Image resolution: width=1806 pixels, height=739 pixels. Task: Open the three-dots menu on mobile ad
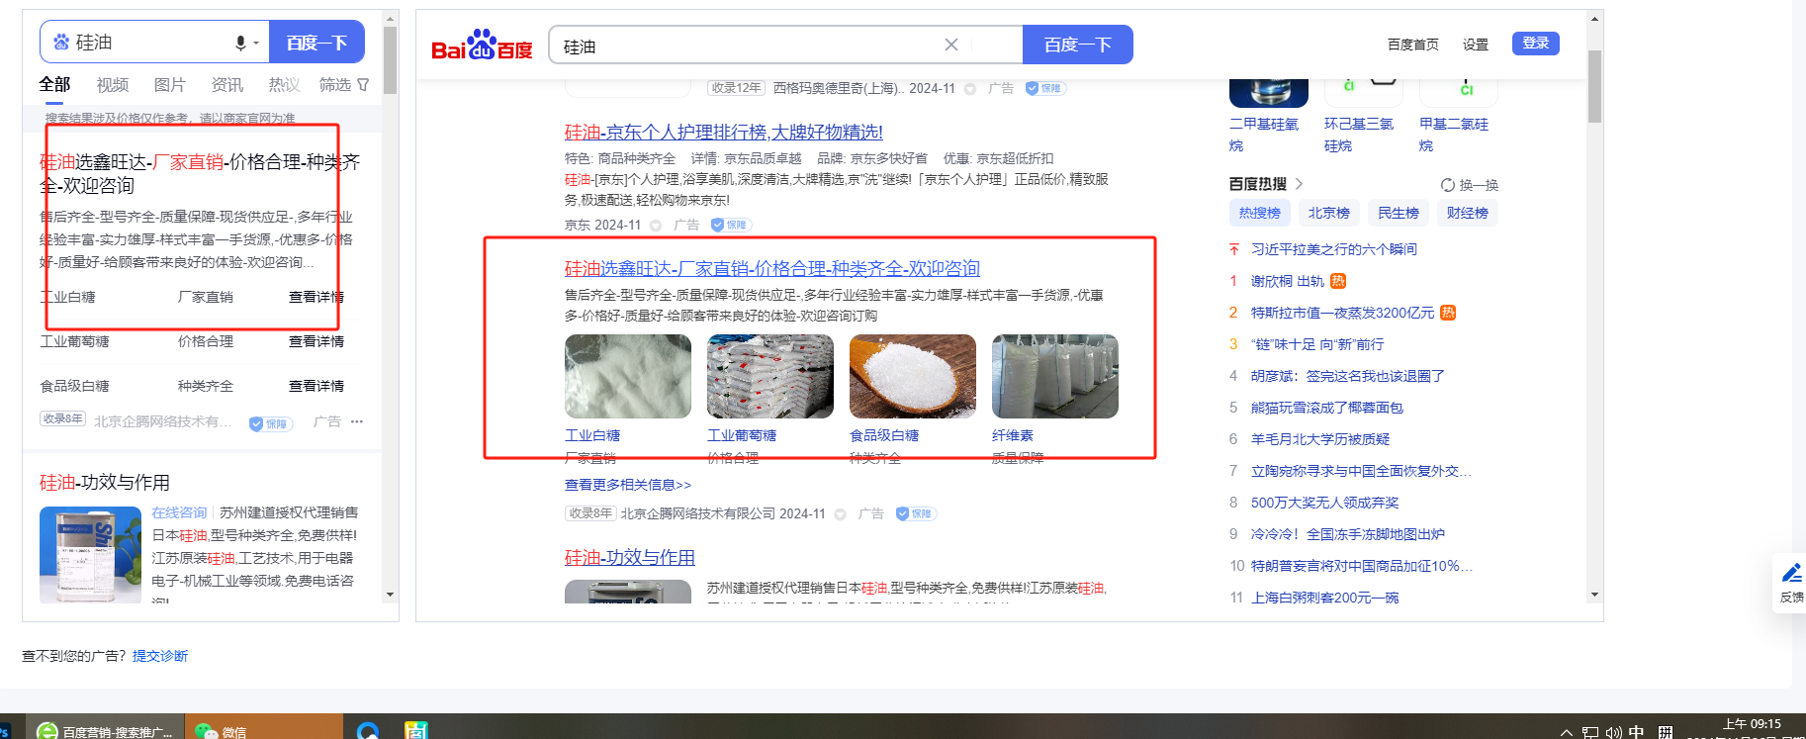[357, 421]
